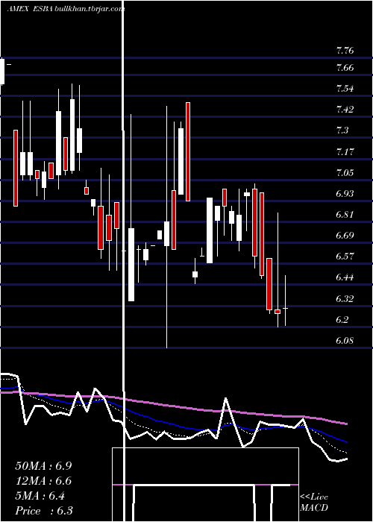Click the tall red candlestick peaking near 7.42
373x522 pixels.
(x=188, y=152)
